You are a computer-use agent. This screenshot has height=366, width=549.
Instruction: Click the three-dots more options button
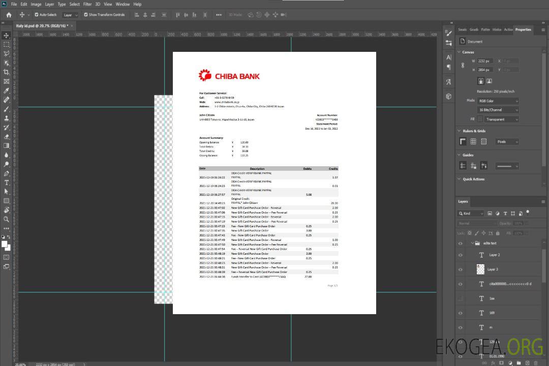pos(219,15)
